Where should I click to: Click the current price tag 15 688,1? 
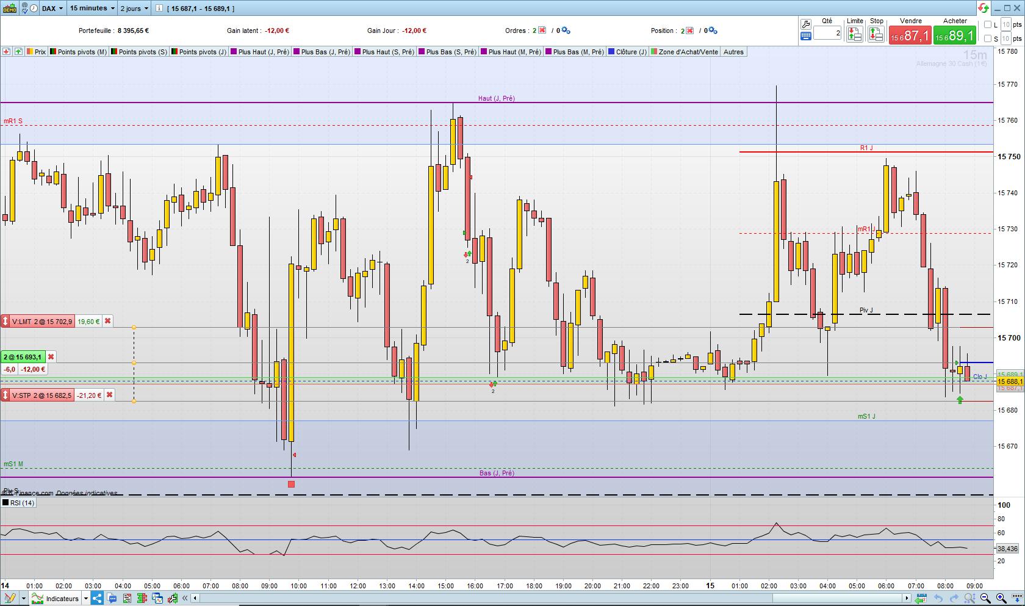pos(1010,381)
